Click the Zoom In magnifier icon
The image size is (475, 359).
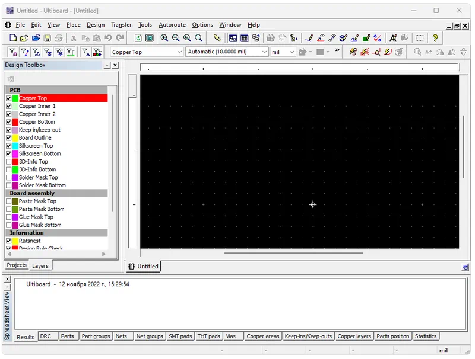point(164,38)
